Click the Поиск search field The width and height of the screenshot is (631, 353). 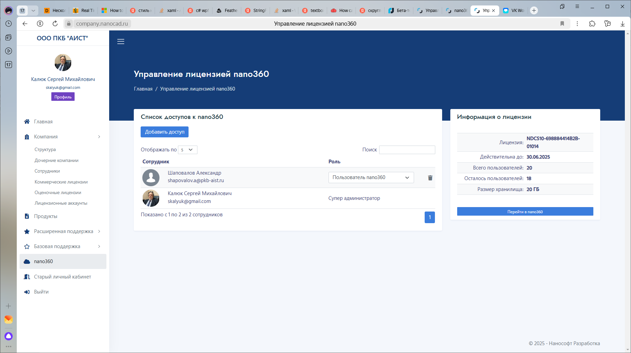[407, 150]
